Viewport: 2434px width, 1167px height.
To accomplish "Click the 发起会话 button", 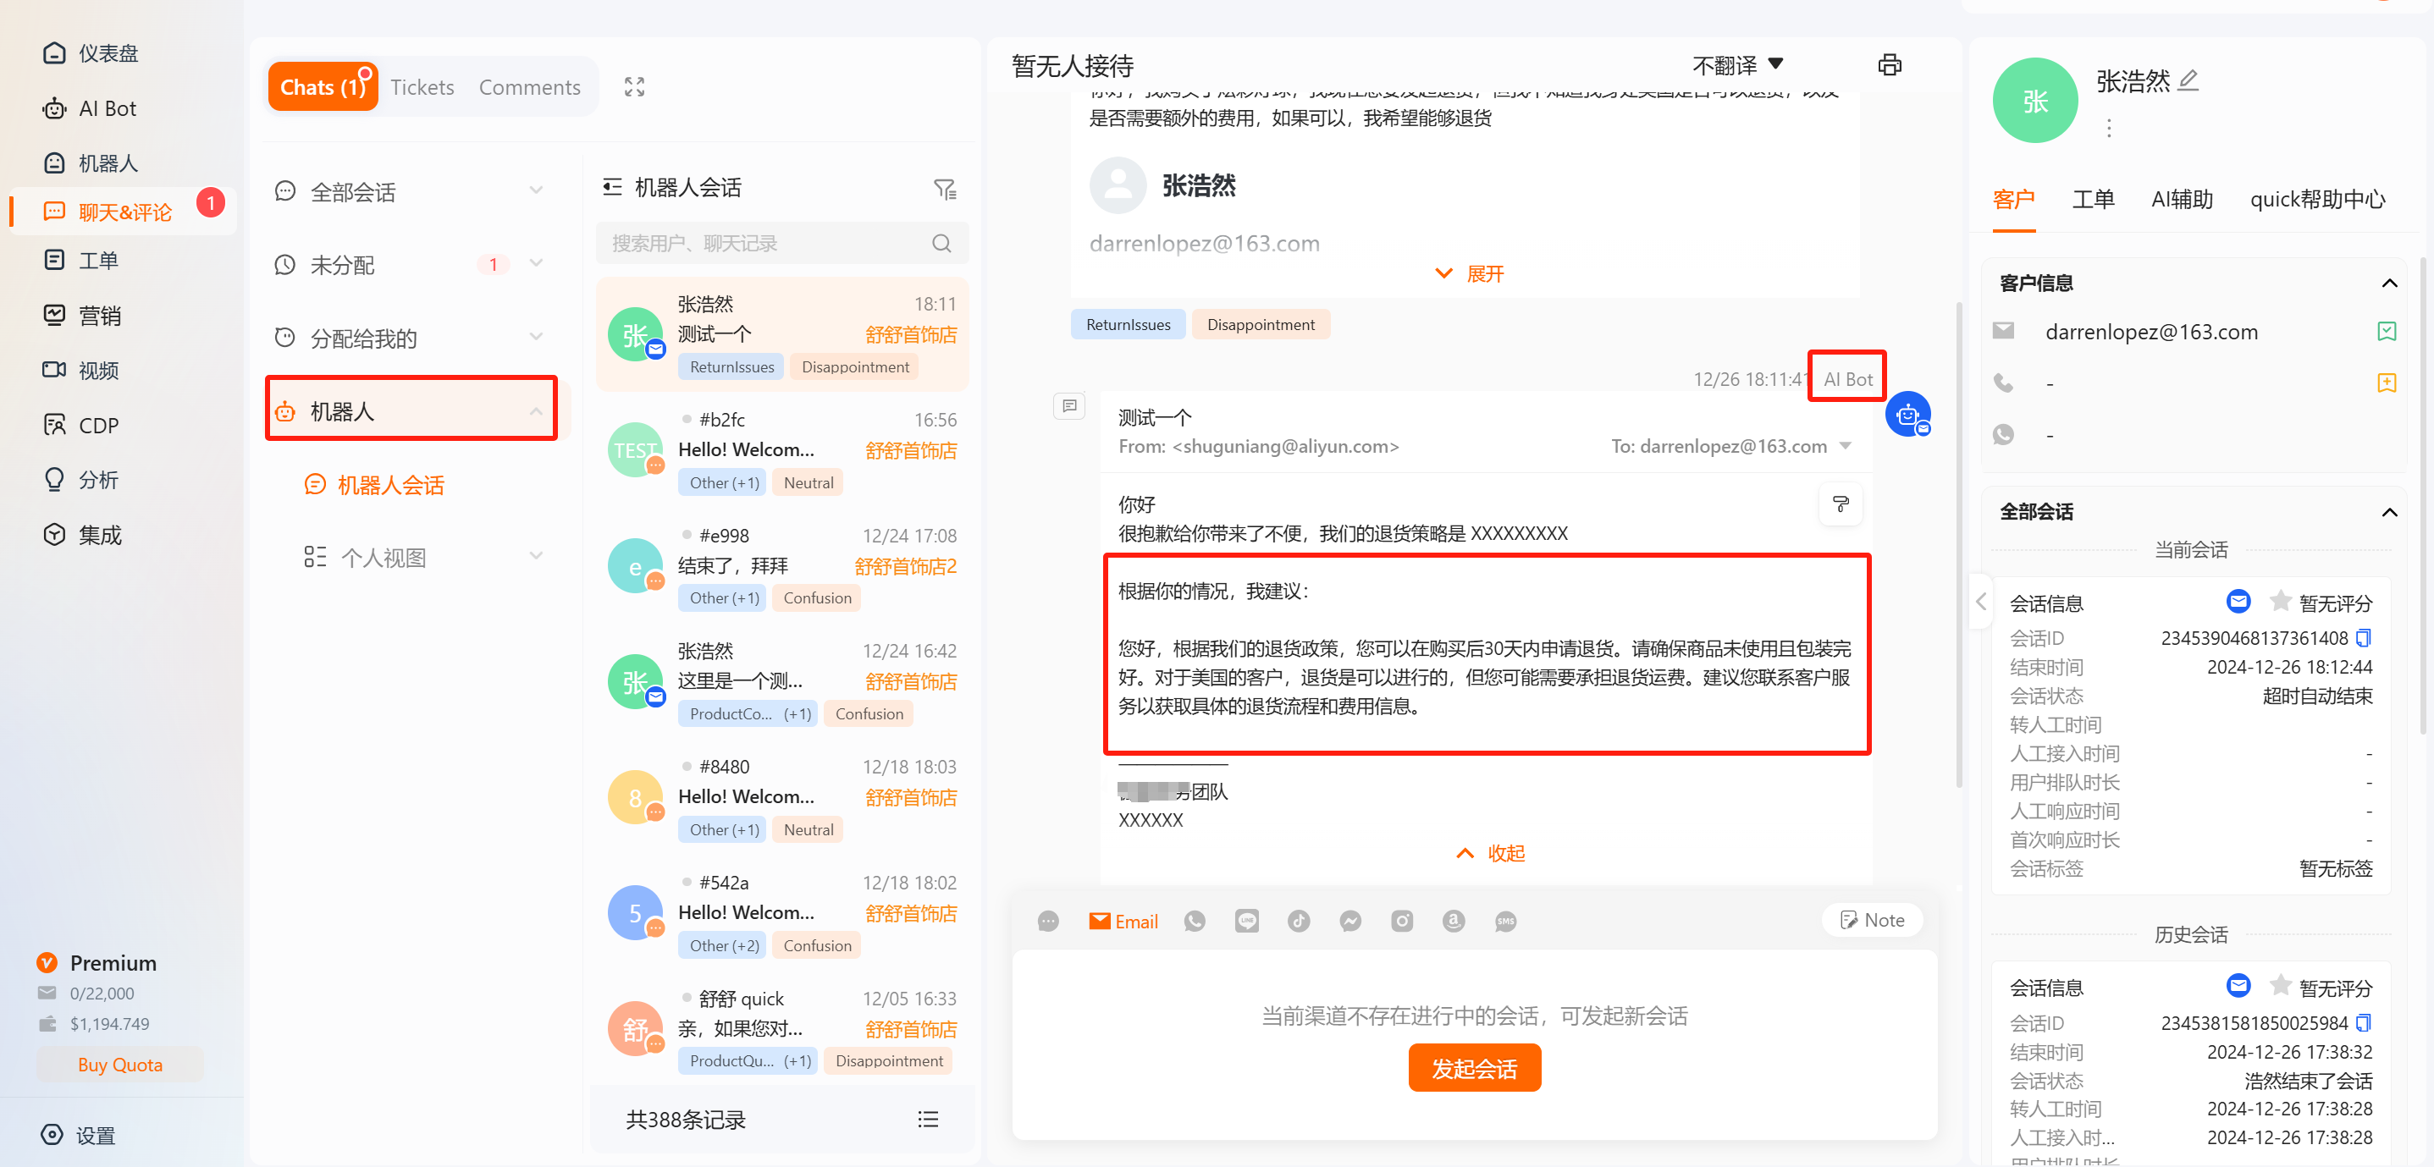I will tap(1474, 1068).
